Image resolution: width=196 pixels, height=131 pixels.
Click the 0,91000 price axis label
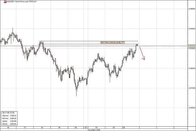pos(192,88)
